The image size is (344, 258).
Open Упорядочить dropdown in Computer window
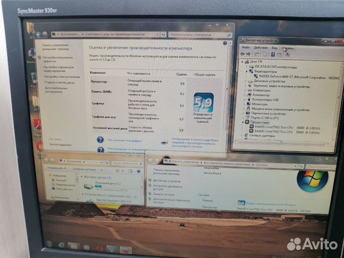tap(56, 168)
